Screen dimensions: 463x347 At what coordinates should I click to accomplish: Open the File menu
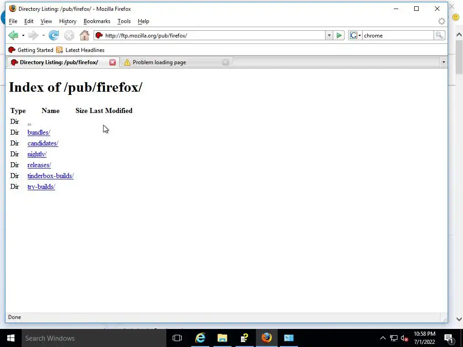[x=13, y=21]
